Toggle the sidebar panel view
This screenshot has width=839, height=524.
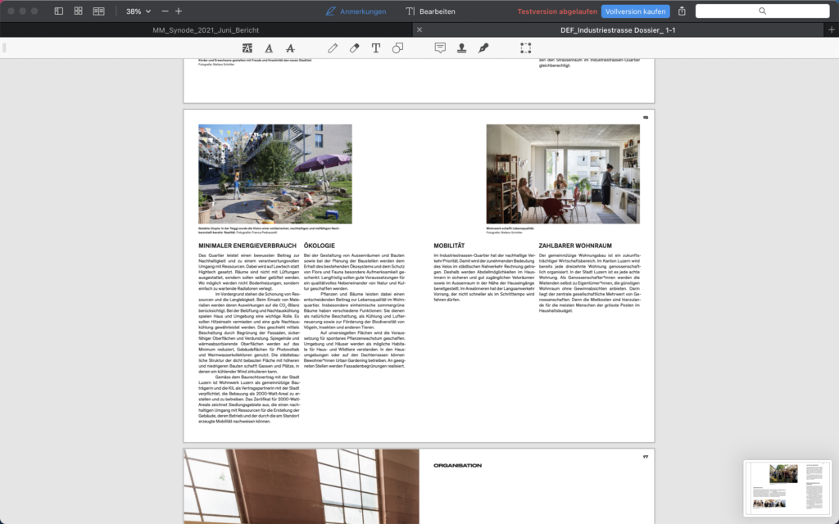[58, 11]
